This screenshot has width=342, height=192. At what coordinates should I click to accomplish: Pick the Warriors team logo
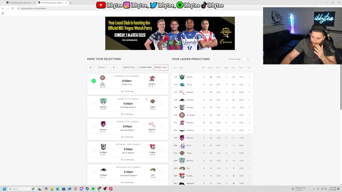(103, 101)
